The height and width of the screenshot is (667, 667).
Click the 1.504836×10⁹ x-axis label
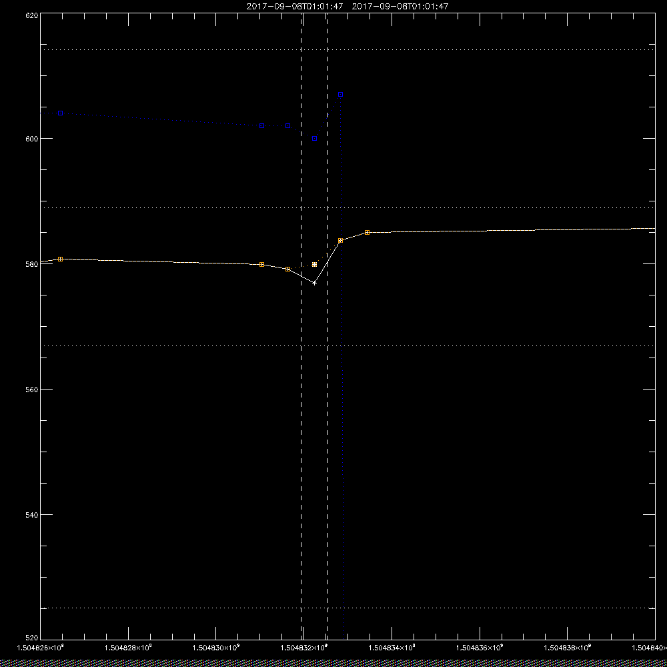click(x=480, y=648)
